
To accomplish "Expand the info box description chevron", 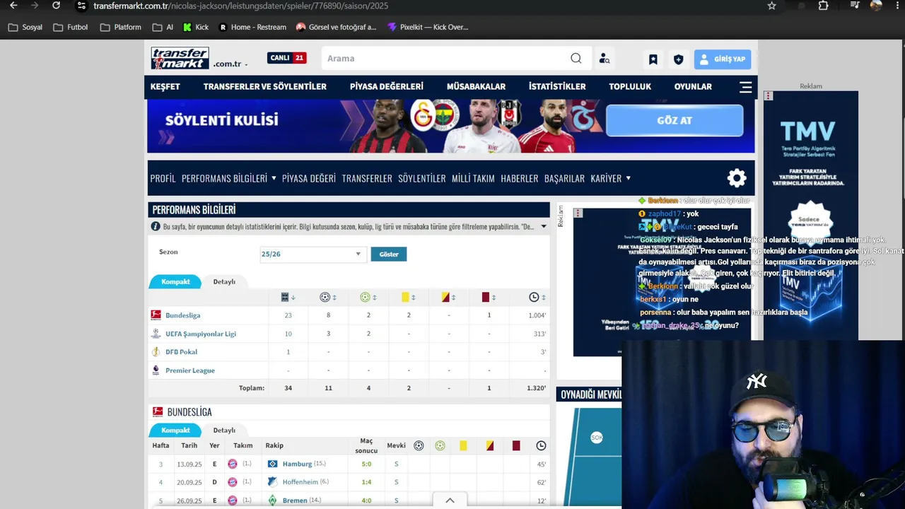I will pos(544,227).
